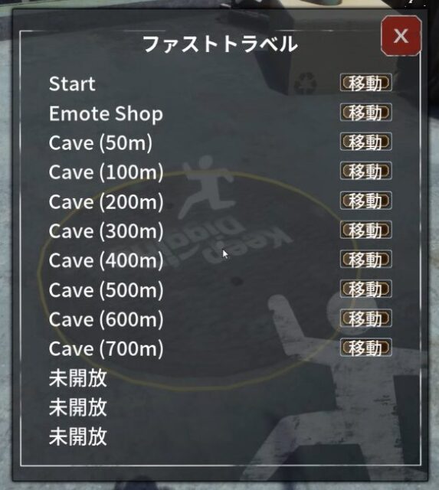Click 移動 for Cave (700m)
This screenshot has height=490, width=439.
tap(366, 348)
